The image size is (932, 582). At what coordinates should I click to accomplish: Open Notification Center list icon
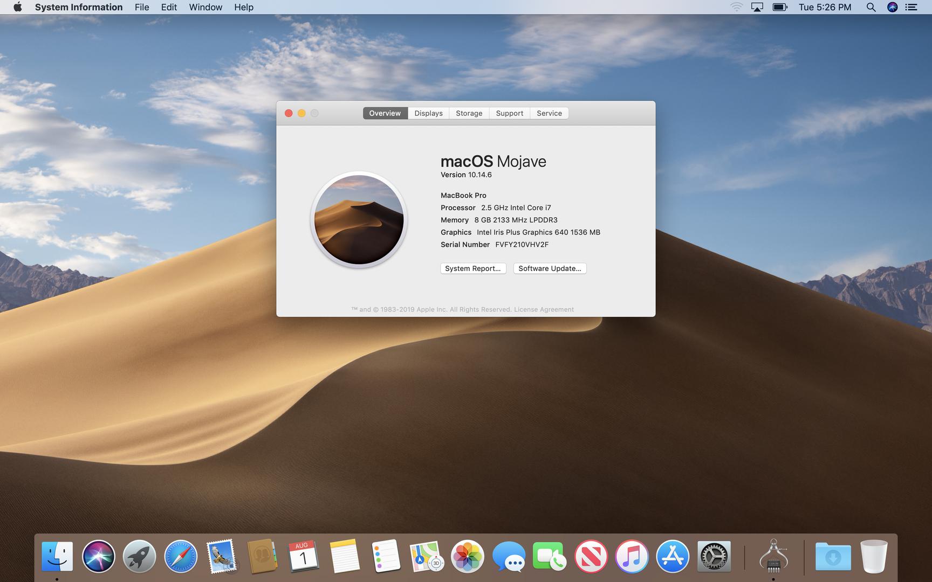click(911, 7)
